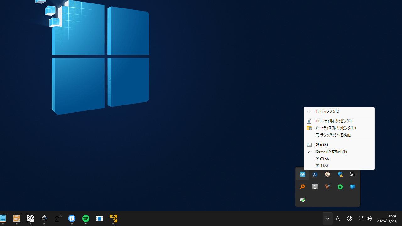Open the colored diagonal stripes tray icon
Image resolution: width=402 pixels, height=226 pixels.
[328, 187]
